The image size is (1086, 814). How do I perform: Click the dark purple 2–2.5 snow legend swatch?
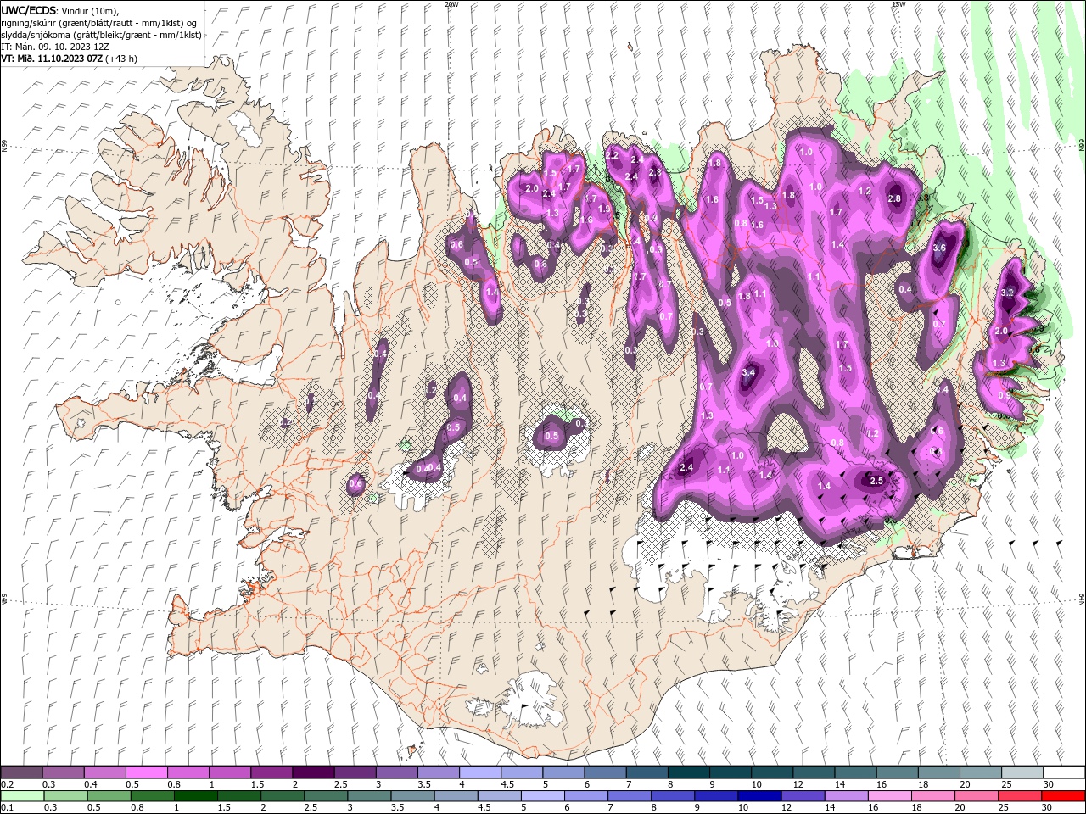pyautogui.click(x=314, y=772)
